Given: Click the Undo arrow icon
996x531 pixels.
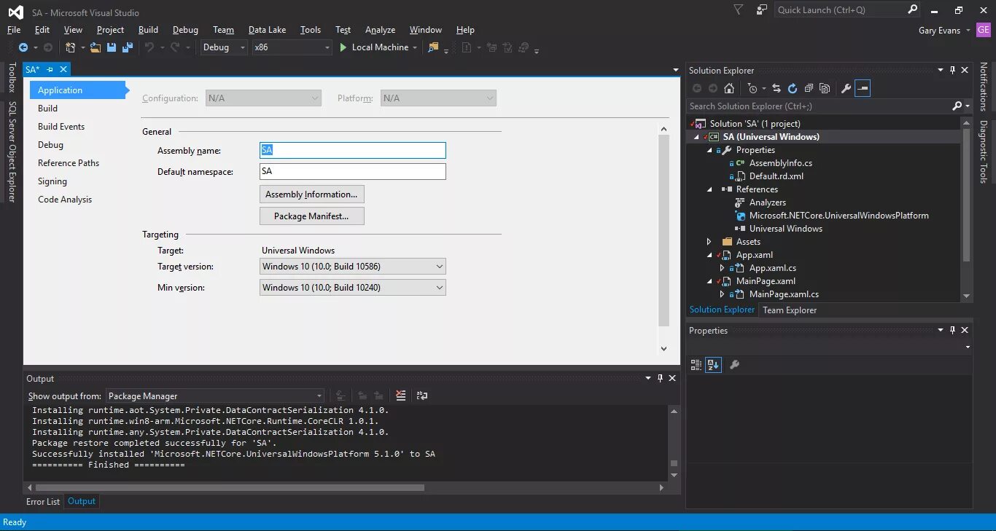Looking at the screenshot, I should 149,47.
